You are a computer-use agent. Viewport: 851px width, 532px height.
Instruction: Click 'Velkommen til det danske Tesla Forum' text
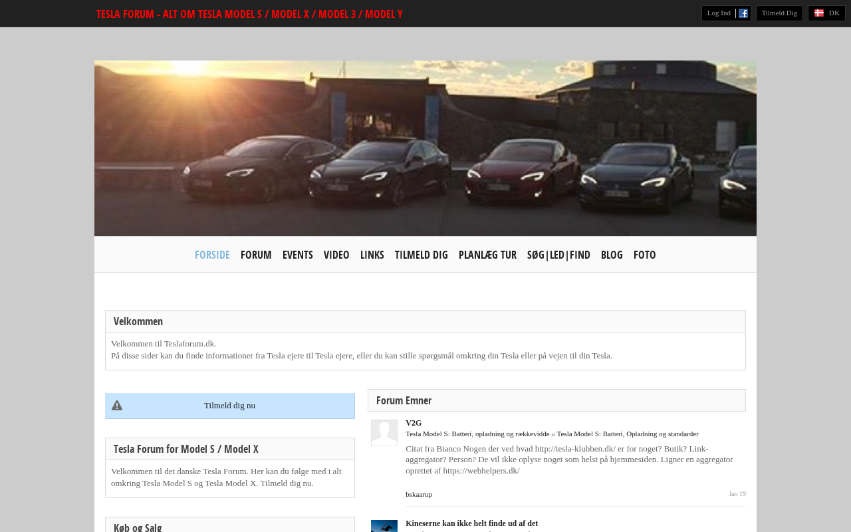coord(226,477)
